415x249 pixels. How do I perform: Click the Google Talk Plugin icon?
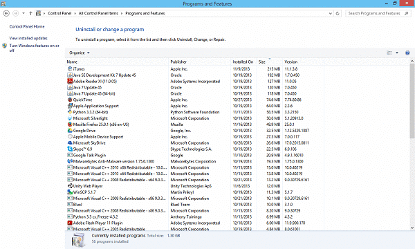click(70, 155)
